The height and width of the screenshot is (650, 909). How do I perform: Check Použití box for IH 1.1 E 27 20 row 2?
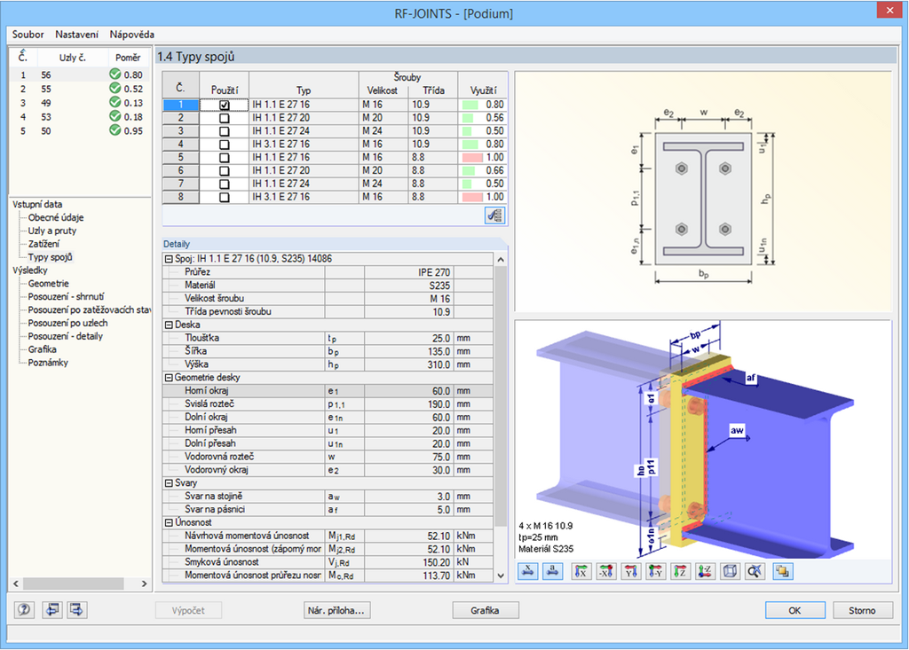(225, 118)
